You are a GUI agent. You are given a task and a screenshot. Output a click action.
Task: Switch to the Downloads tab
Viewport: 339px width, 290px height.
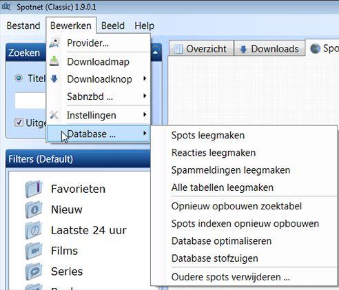click(x=269, y=49)
